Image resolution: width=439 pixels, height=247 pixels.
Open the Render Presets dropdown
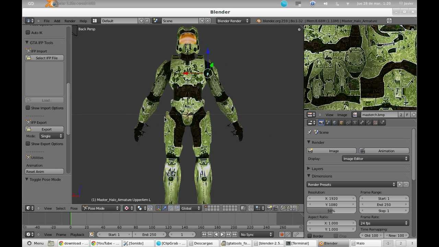point(351,185)
